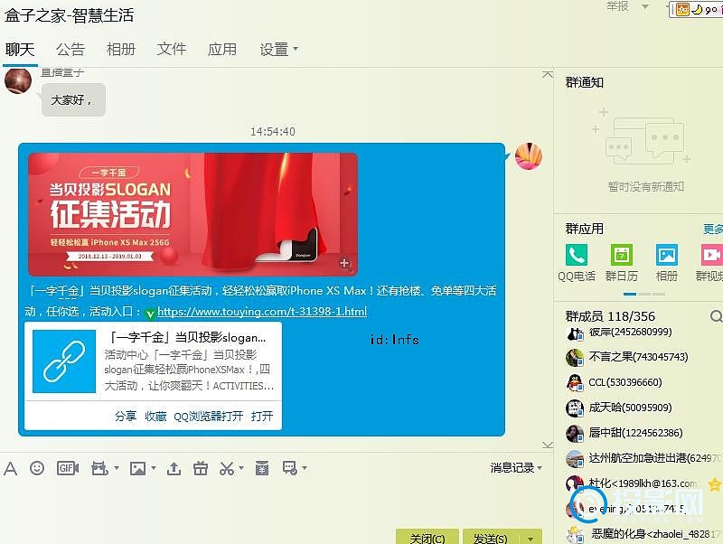This screenshot has height=544, width=723.
Task: Click the avatar of 达州航空加急进出港
Action: click(x=575, y=459)
